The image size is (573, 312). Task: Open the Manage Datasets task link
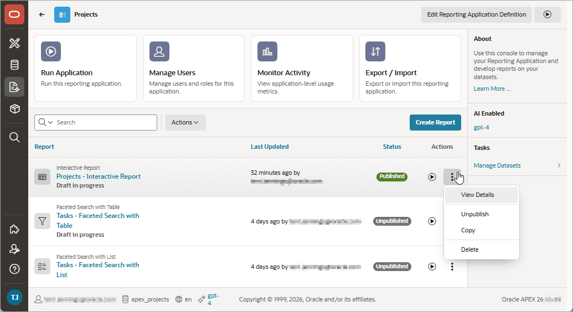pyautogui.click(x=497, y=165)
